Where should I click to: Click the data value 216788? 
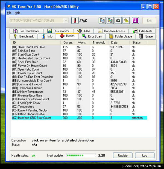pos(115,103)
